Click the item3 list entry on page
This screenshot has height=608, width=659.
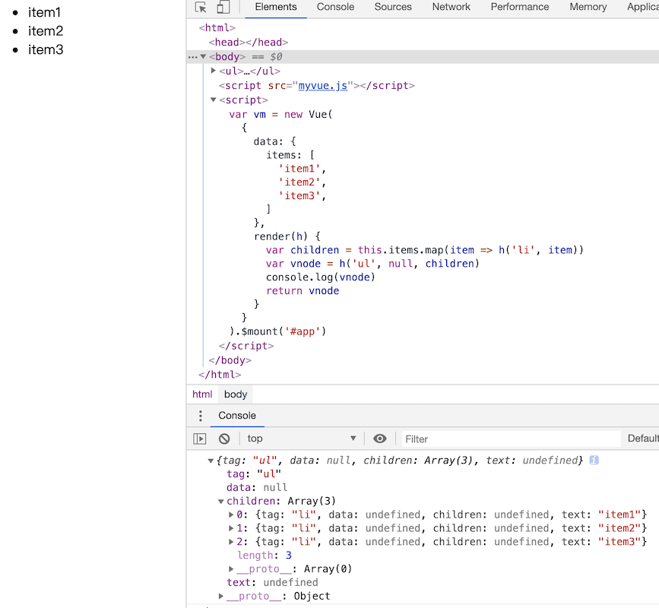[46, 49]
